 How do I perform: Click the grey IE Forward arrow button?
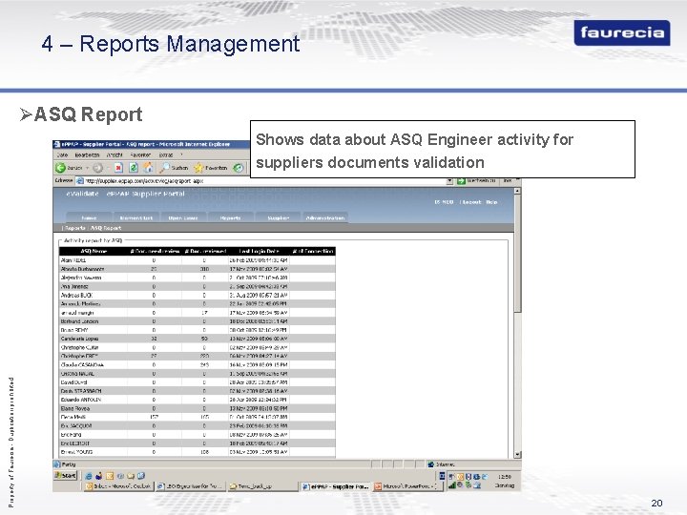[97, 168]
